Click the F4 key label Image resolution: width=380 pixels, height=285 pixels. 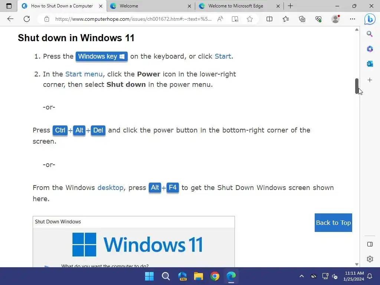tap(173, 187)
